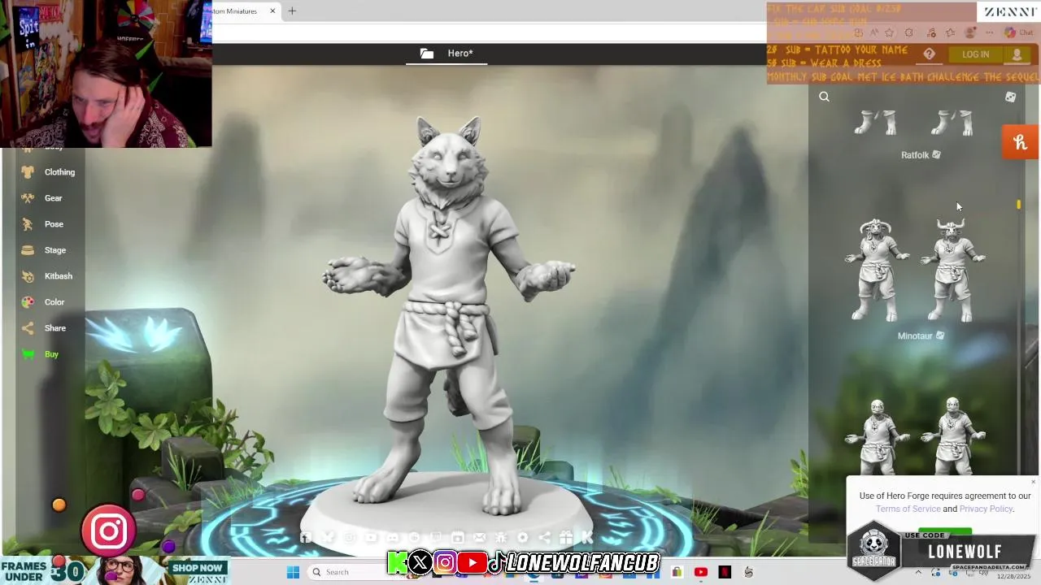
Task: Open the Clothing category in sidebar
Action: click(49, 172)
